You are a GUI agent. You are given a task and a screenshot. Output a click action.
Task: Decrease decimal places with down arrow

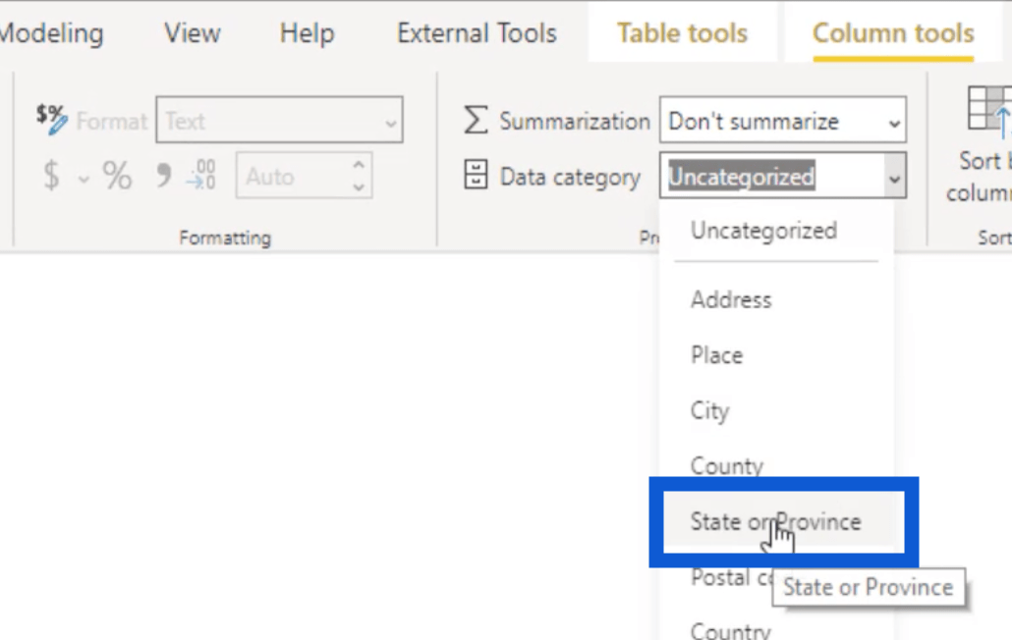359,187
